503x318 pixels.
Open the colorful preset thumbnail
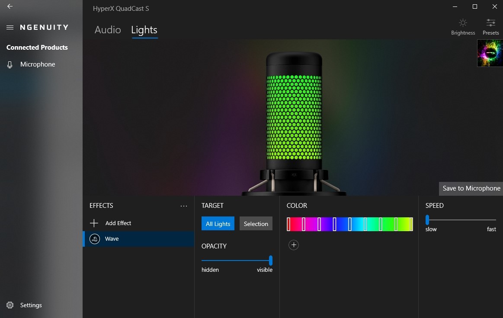(490, 53)
